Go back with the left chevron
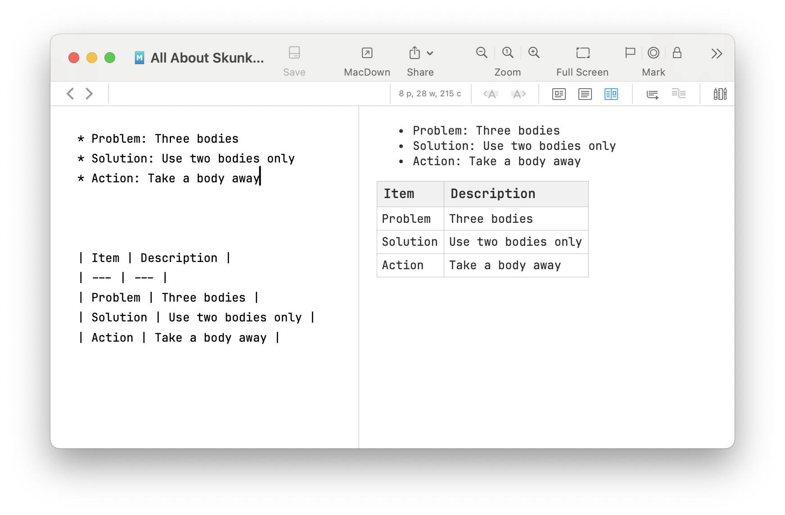 click(x=70, y=94)
